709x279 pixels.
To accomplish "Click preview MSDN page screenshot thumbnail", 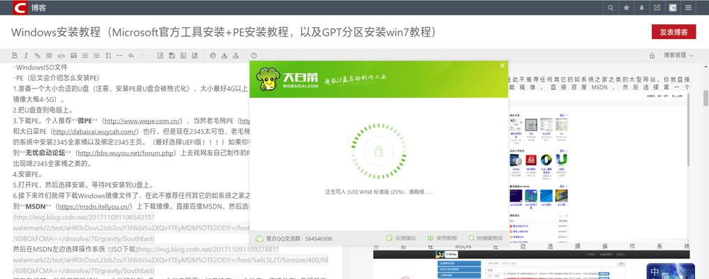I will pyautogui.click(x=531, y=264).
